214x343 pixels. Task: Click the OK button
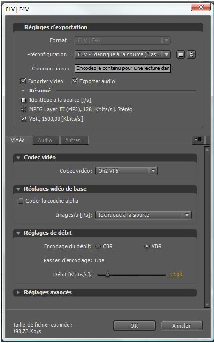tap(134, 326)
